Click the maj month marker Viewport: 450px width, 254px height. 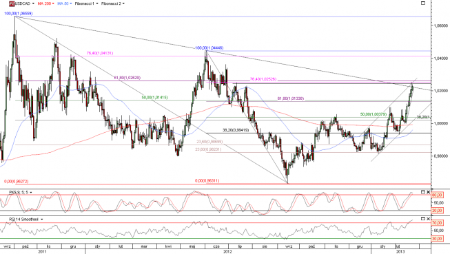(x=192, y=246)
